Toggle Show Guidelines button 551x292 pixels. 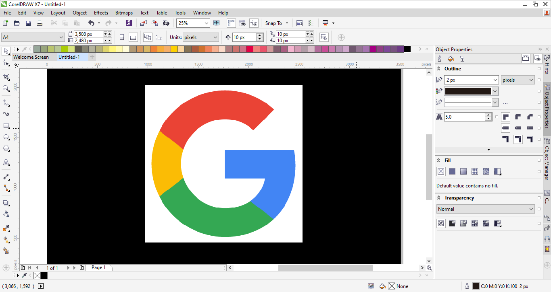[254, 23]
